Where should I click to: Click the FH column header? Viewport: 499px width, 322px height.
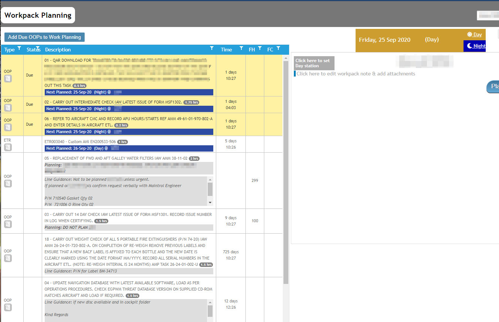(252, 50)
